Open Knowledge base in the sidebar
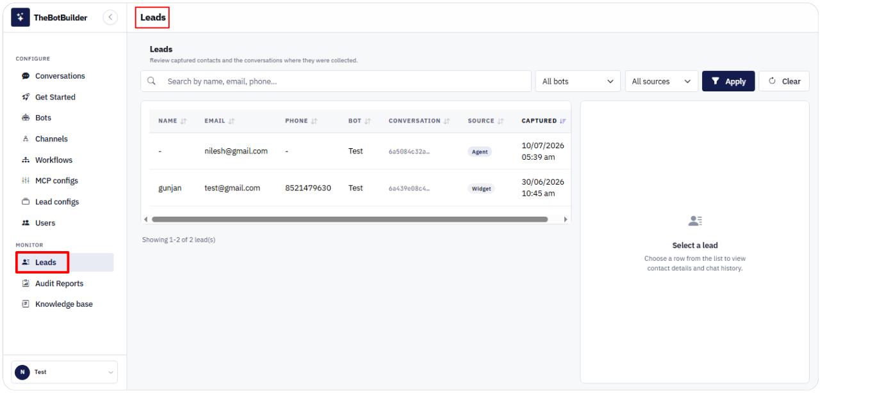The width and height of the screenshot is (875, 393). coord(64,304)
